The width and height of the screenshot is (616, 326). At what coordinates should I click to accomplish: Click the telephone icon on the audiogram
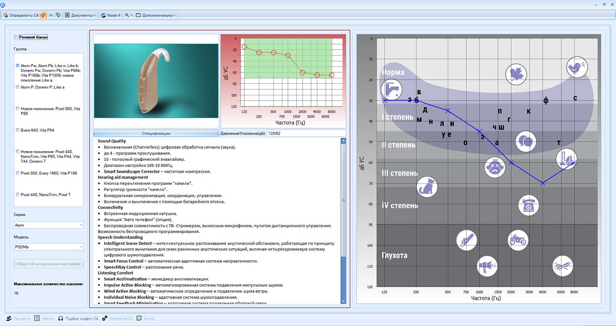529,205
